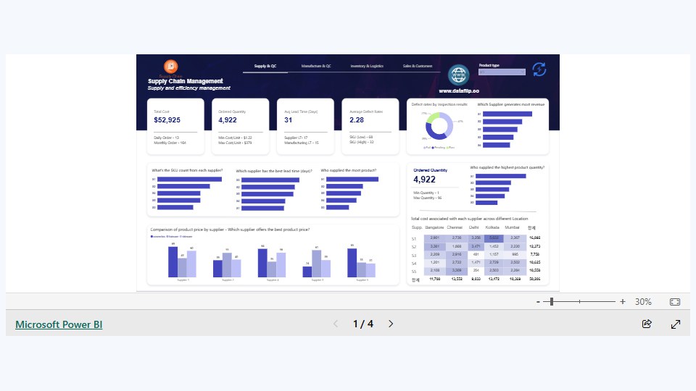This screenshot has width=696, height=391.
Task: Click the top bar in the most product chart
Action: 352,179
